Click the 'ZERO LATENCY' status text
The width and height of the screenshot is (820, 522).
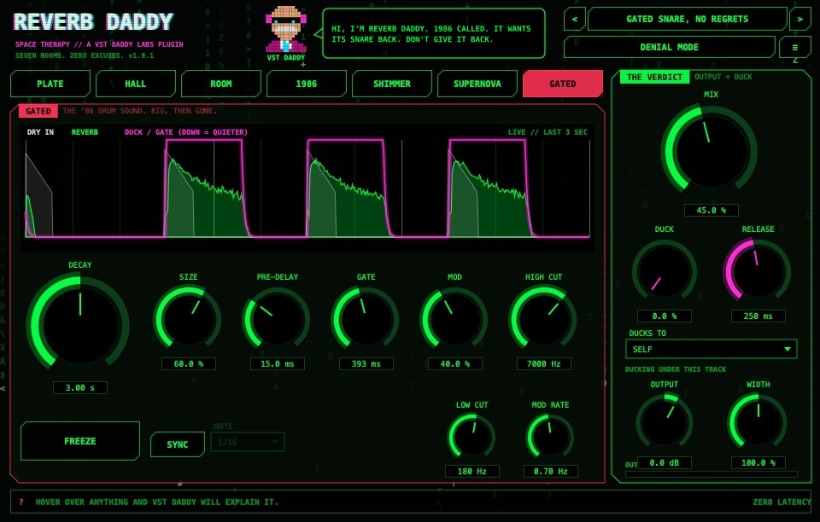click(x=782, y=502)
